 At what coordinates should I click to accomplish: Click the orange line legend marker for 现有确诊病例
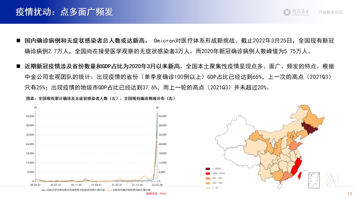(x=109, y=190)
